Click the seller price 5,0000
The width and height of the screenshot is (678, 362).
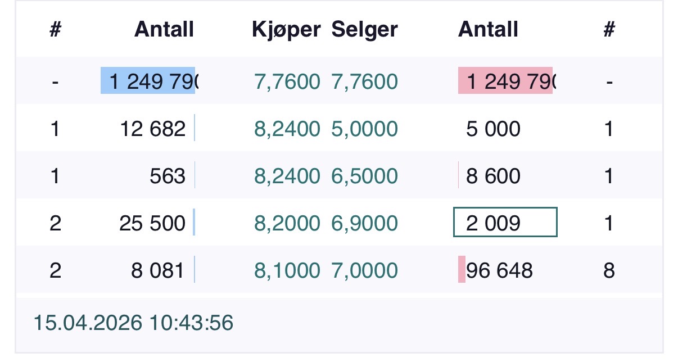(x=364, y=130)
